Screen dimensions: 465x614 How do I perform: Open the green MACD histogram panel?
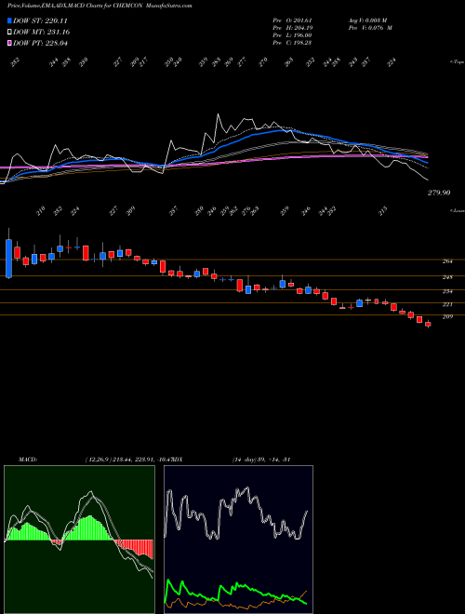point(79,540)
